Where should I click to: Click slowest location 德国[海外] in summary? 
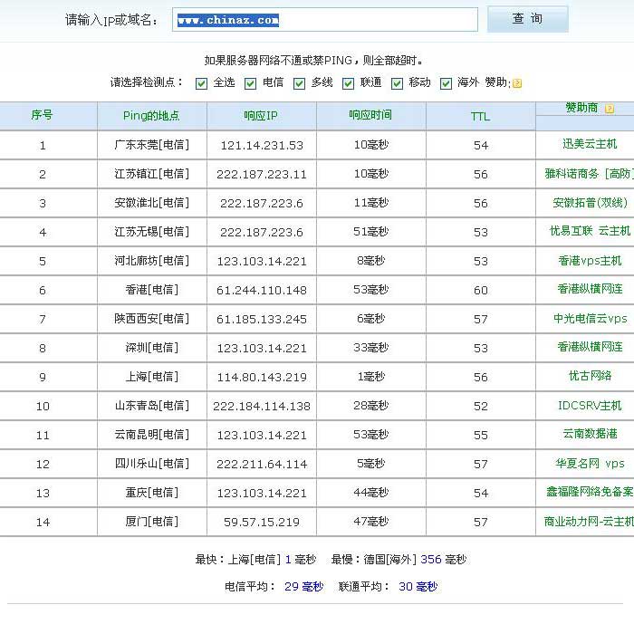389,560
